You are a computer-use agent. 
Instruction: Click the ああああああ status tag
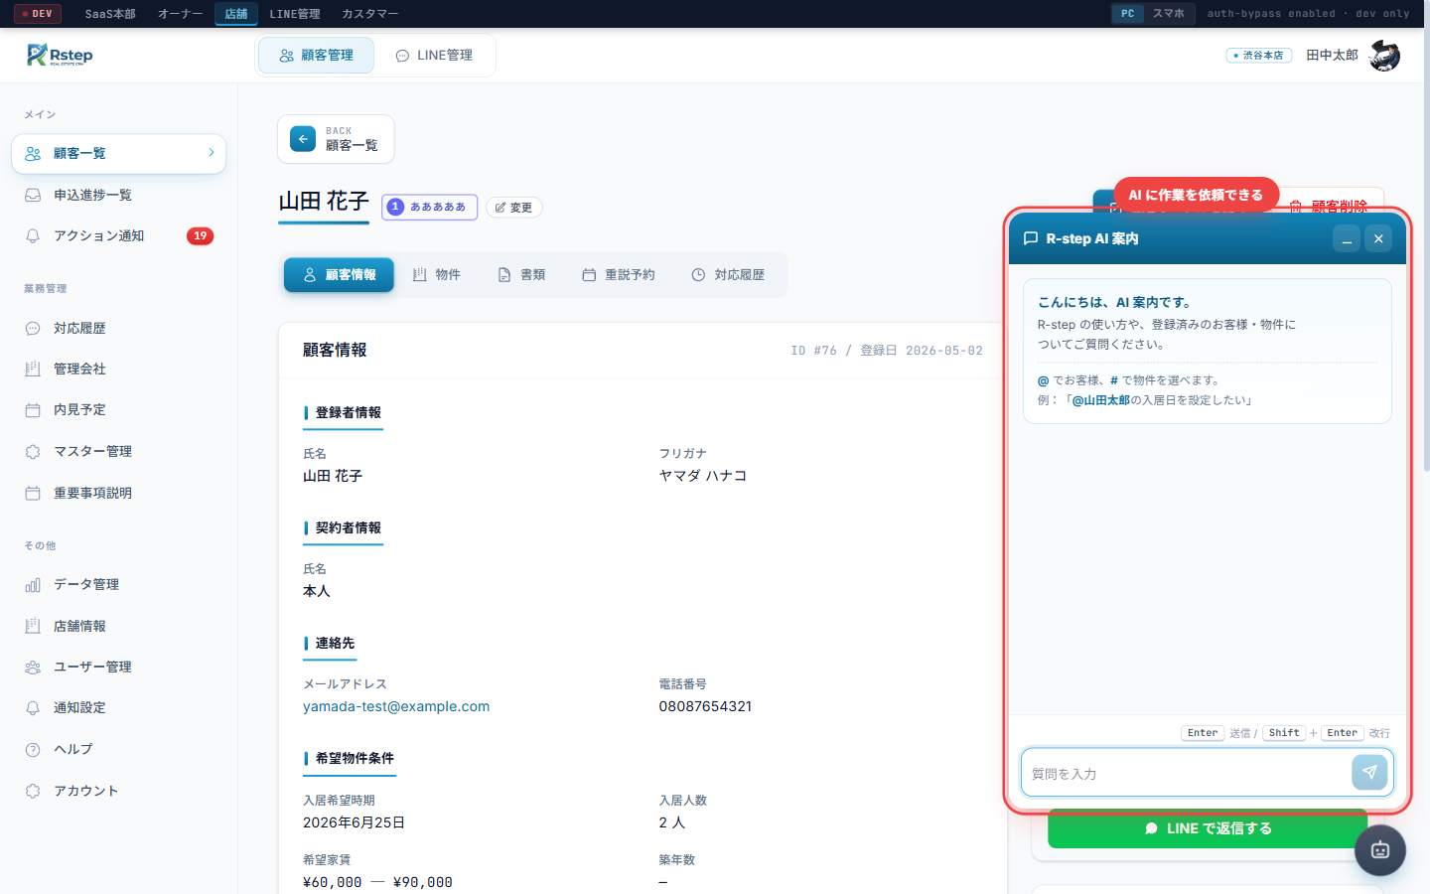point(429,207)
